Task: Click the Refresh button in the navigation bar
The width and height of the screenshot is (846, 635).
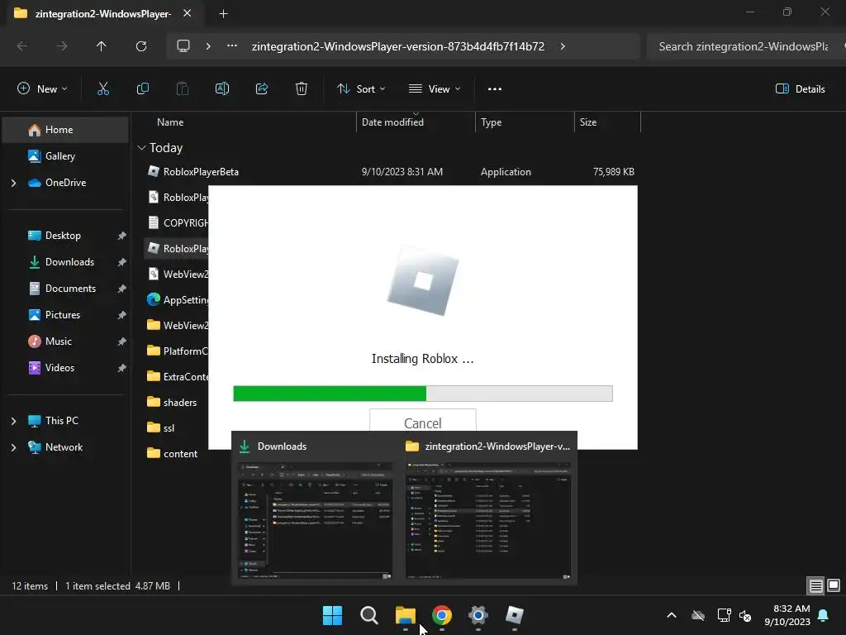Action: click(141, 46)
